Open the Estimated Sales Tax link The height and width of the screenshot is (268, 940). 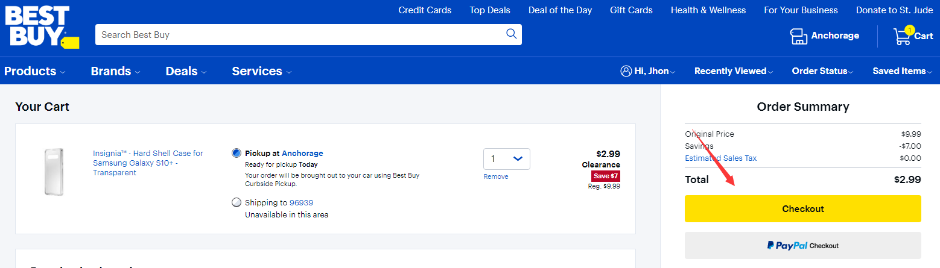[720, 158]
